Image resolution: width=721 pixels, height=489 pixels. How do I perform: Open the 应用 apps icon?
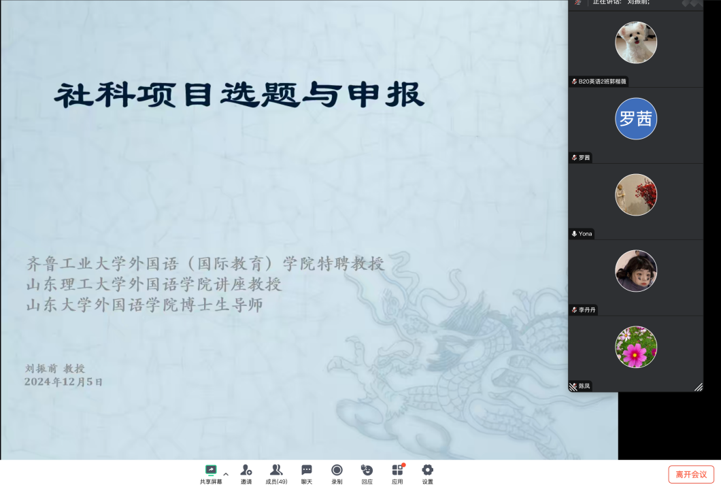click(397, 470)
